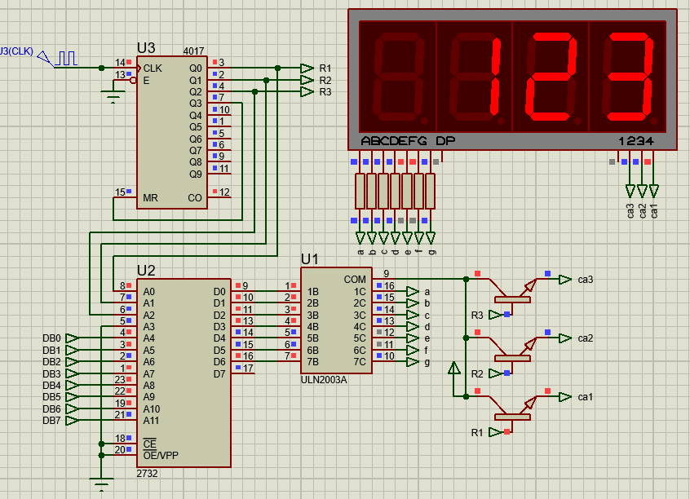
Task: Click the MR pin on U3
Action: click(150, 198)
